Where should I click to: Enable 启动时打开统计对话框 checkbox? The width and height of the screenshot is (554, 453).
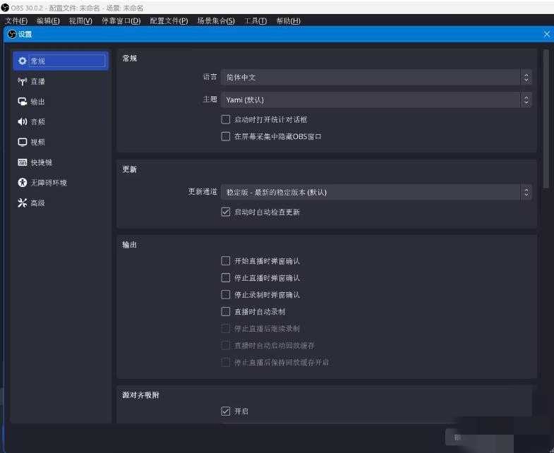tap(226, 120)
